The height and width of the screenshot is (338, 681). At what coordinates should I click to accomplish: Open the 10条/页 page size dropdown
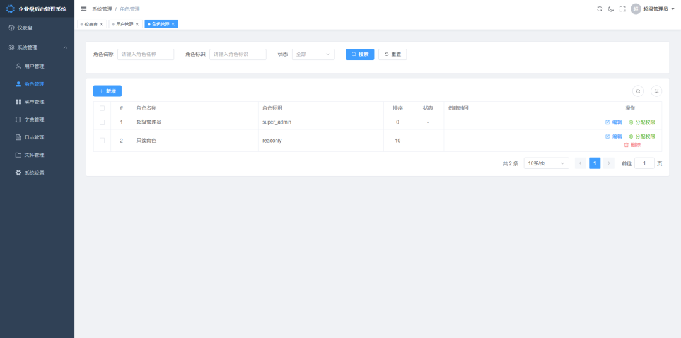coord(546,163)
